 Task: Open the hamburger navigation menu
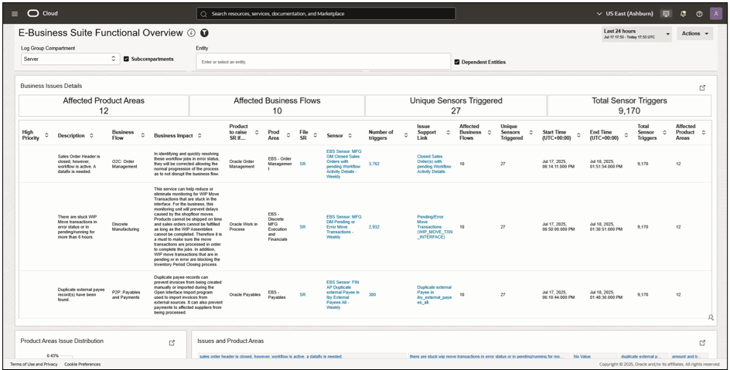point(15,14)
